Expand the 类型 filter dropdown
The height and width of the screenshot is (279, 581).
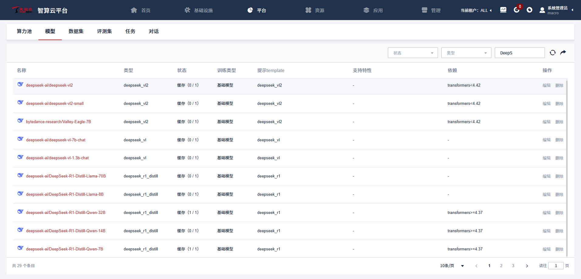466,53
